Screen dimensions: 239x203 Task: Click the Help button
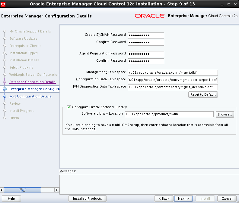[11, 198]
